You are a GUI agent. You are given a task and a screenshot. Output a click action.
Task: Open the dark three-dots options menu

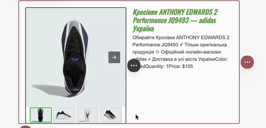tap(134, 66)
